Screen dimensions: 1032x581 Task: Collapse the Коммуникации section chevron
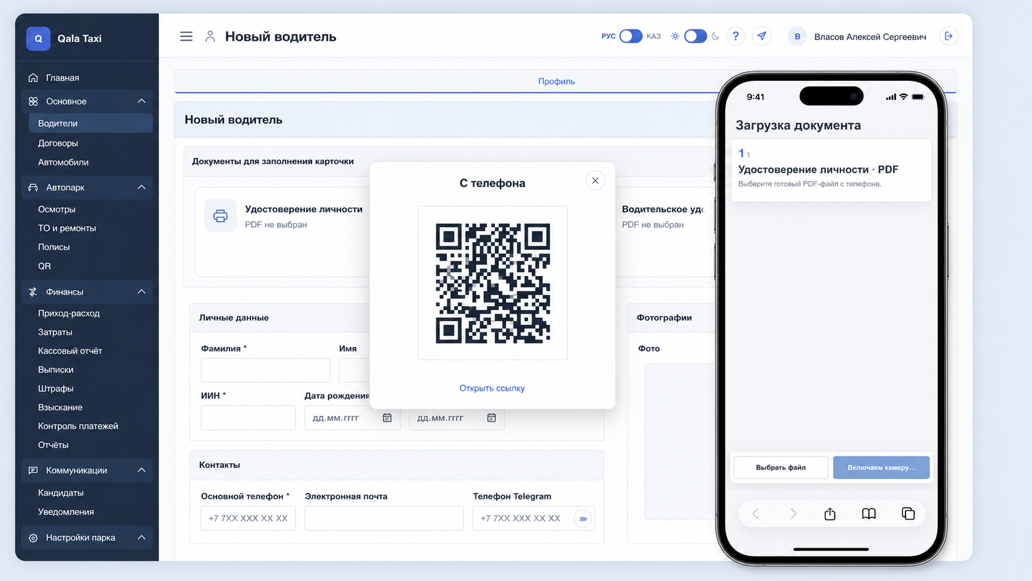pos(141,470)
